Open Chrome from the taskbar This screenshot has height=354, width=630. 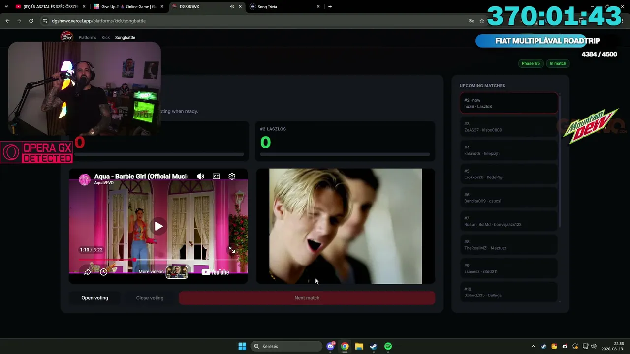pos(345,346)
